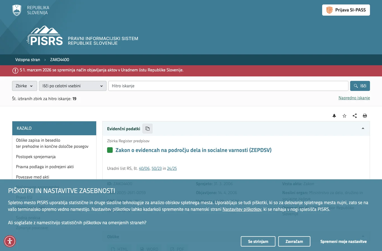The width and height of the screenshot is (382, 251).
Task: Go to Vstopna stran breadcrumb
Action: pos(28,60)
